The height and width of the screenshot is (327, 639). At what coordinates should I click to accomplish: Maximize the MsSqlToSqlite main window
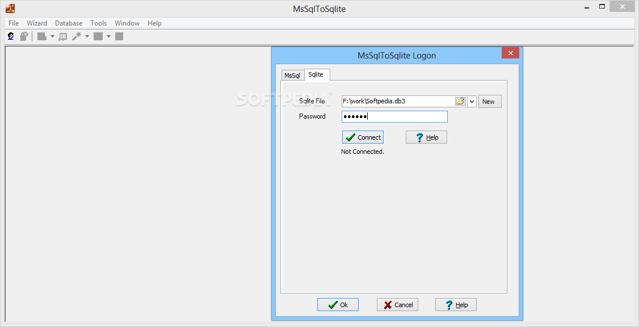[602, 6]
